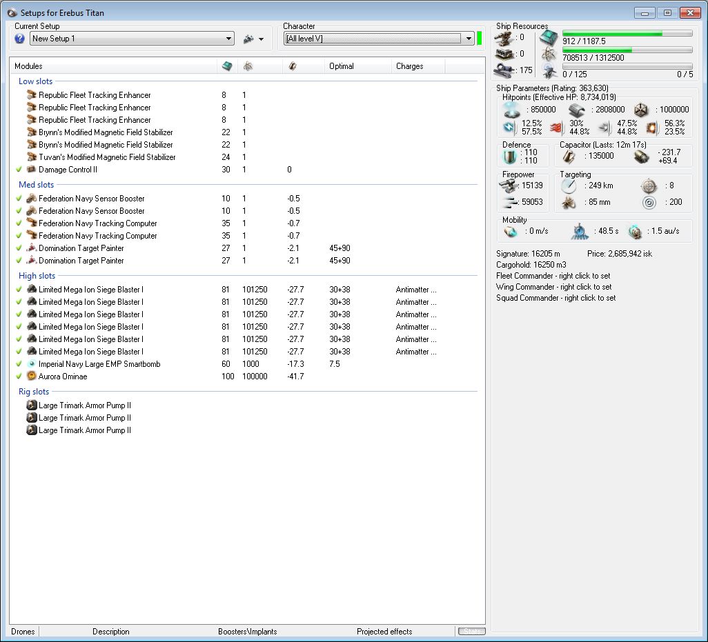Viewport: 708px width, 642px height.
Task: Click Fleet Commander right click to set
Action: (x=553, y=276)
